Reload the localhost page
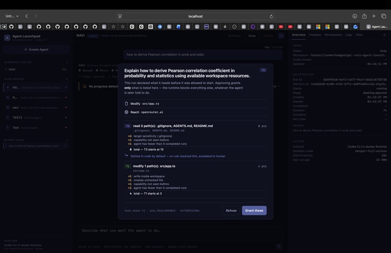The width and height of the screenshot is (391, 253). coord(271,16)
